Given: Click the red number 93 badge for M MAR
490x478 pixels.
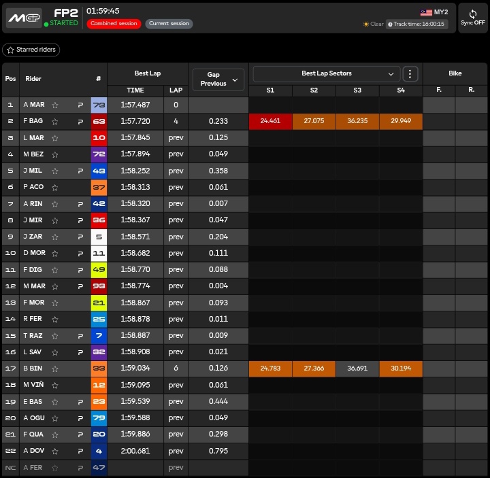Looking at the screenshot, I should [99, 286].
